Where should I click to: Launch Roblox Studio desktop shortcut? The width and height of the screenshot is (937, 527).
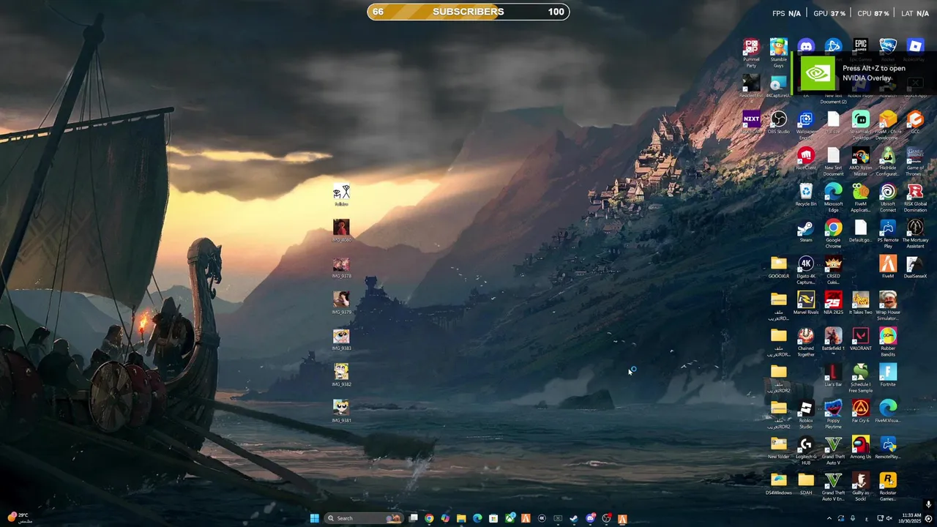point(806,413)
